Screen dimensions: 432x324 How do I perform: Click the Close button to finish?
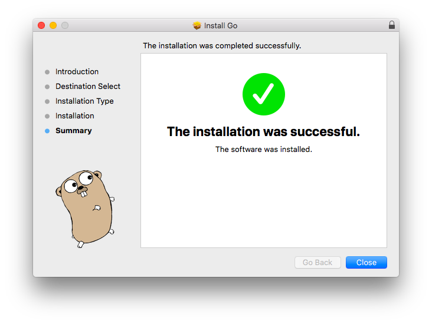366,262
